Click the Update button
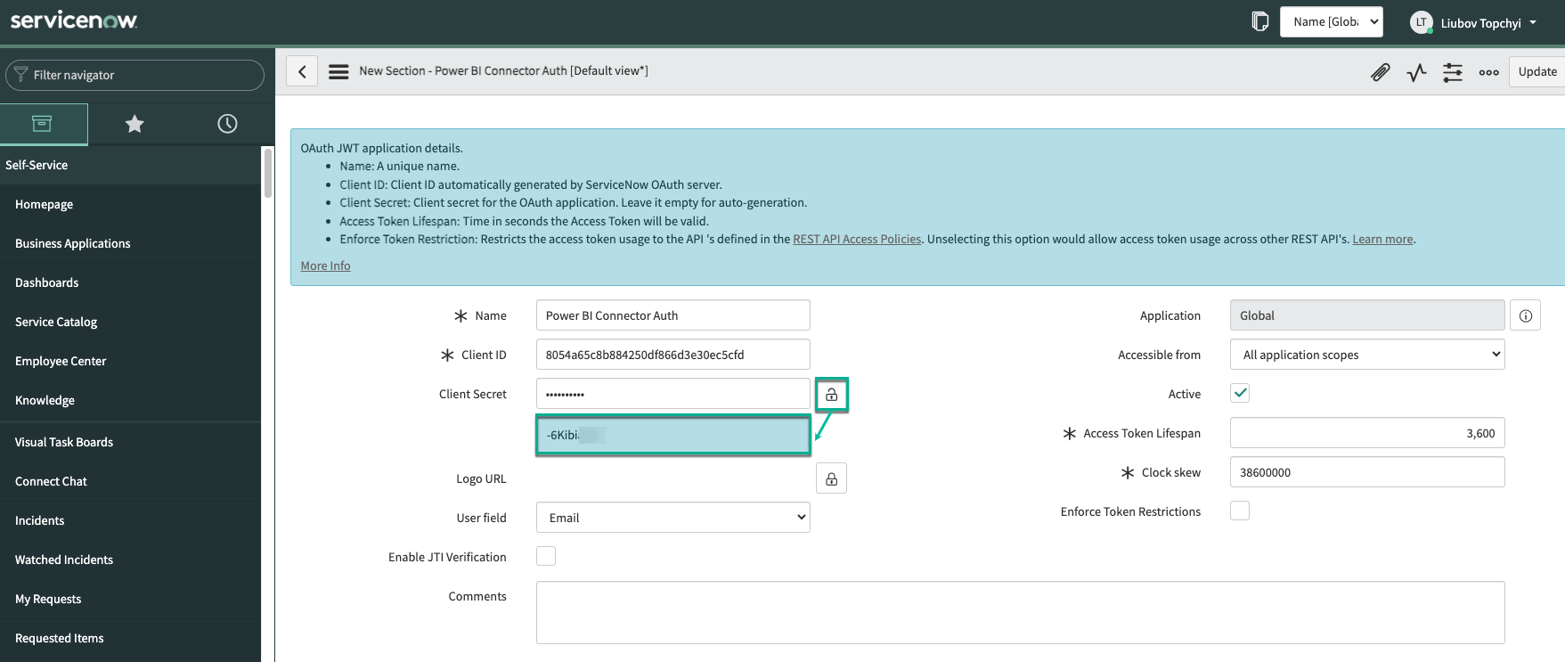This screenshot has height=662, width=1565. pos(1536,72)
